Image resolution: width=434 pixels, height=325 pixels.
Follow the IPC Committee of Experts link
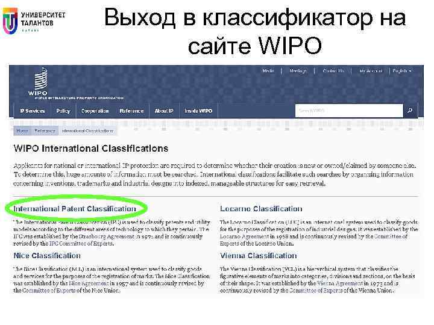pyautogui.click(x=81, y=244)
